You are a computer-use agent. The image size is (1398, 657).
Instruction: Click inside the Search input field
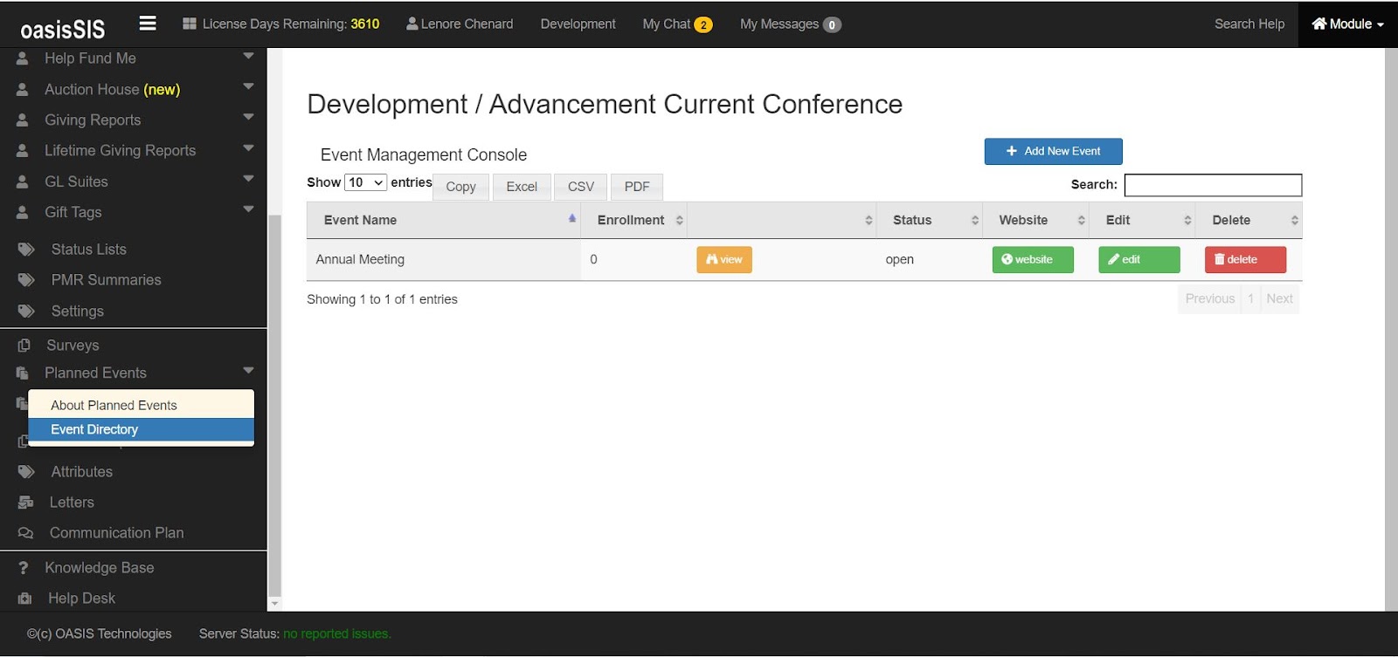pyautogui.click(x=1213, y=185)
